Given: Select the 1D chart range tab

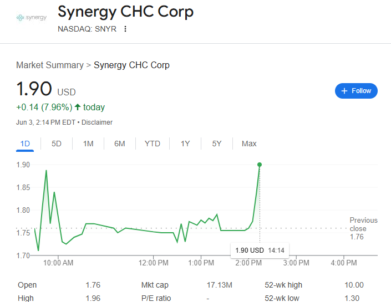Looking at the screenshot, I should [x=25, y=144].
